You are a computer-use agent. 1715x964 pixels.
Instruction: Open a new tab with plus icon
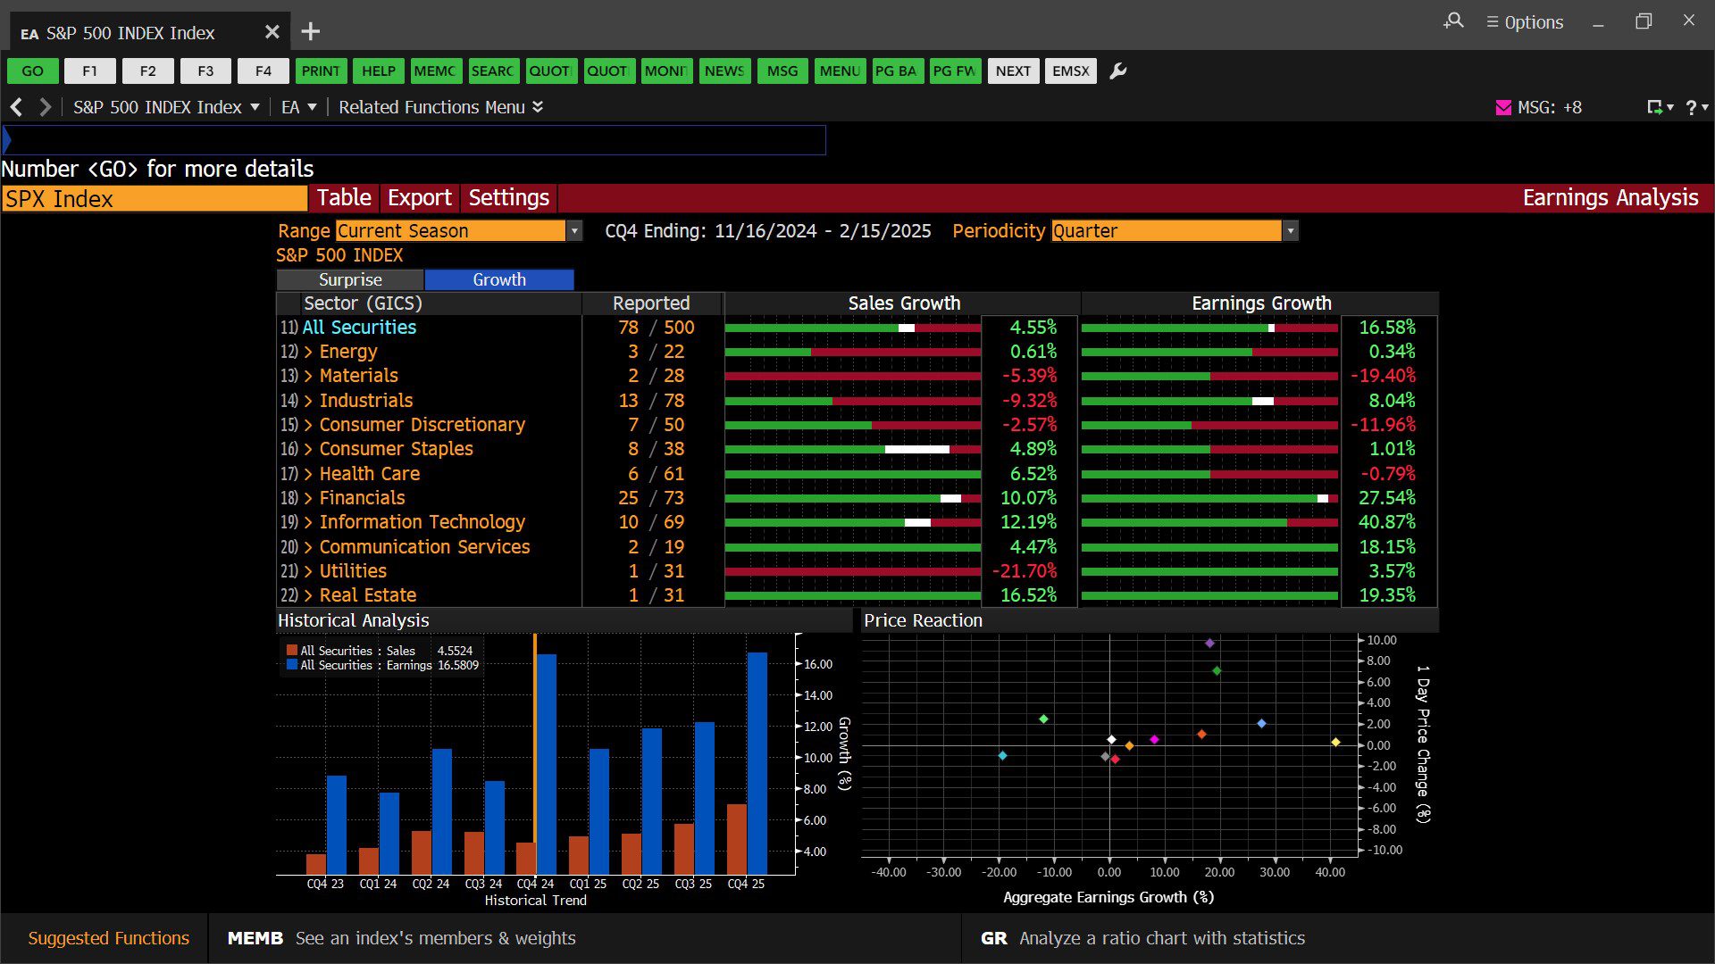pyautogui.click(x=310, y=32)
